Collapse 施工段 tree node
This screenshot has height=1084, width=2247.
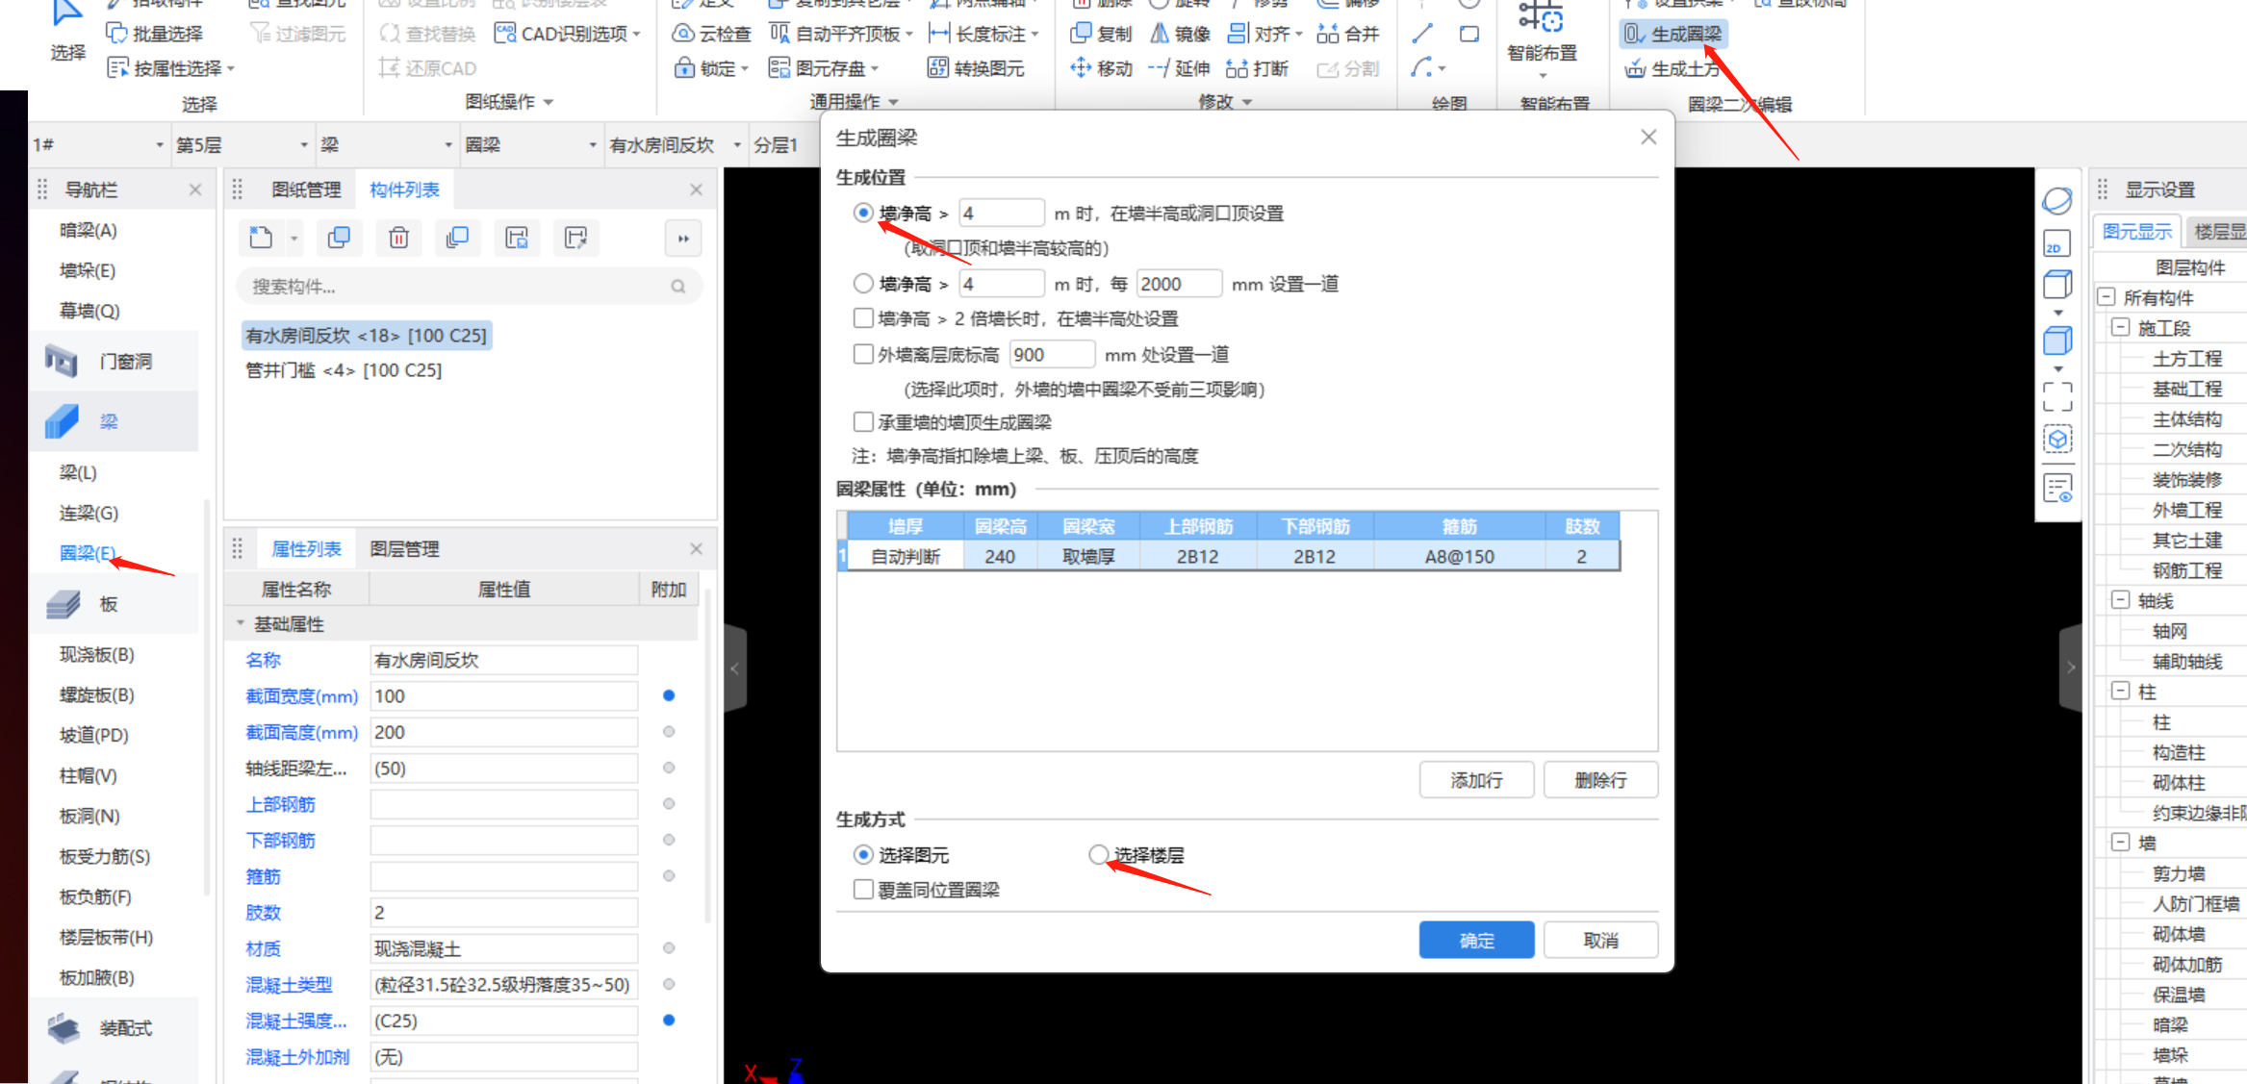pos(2121,328)
